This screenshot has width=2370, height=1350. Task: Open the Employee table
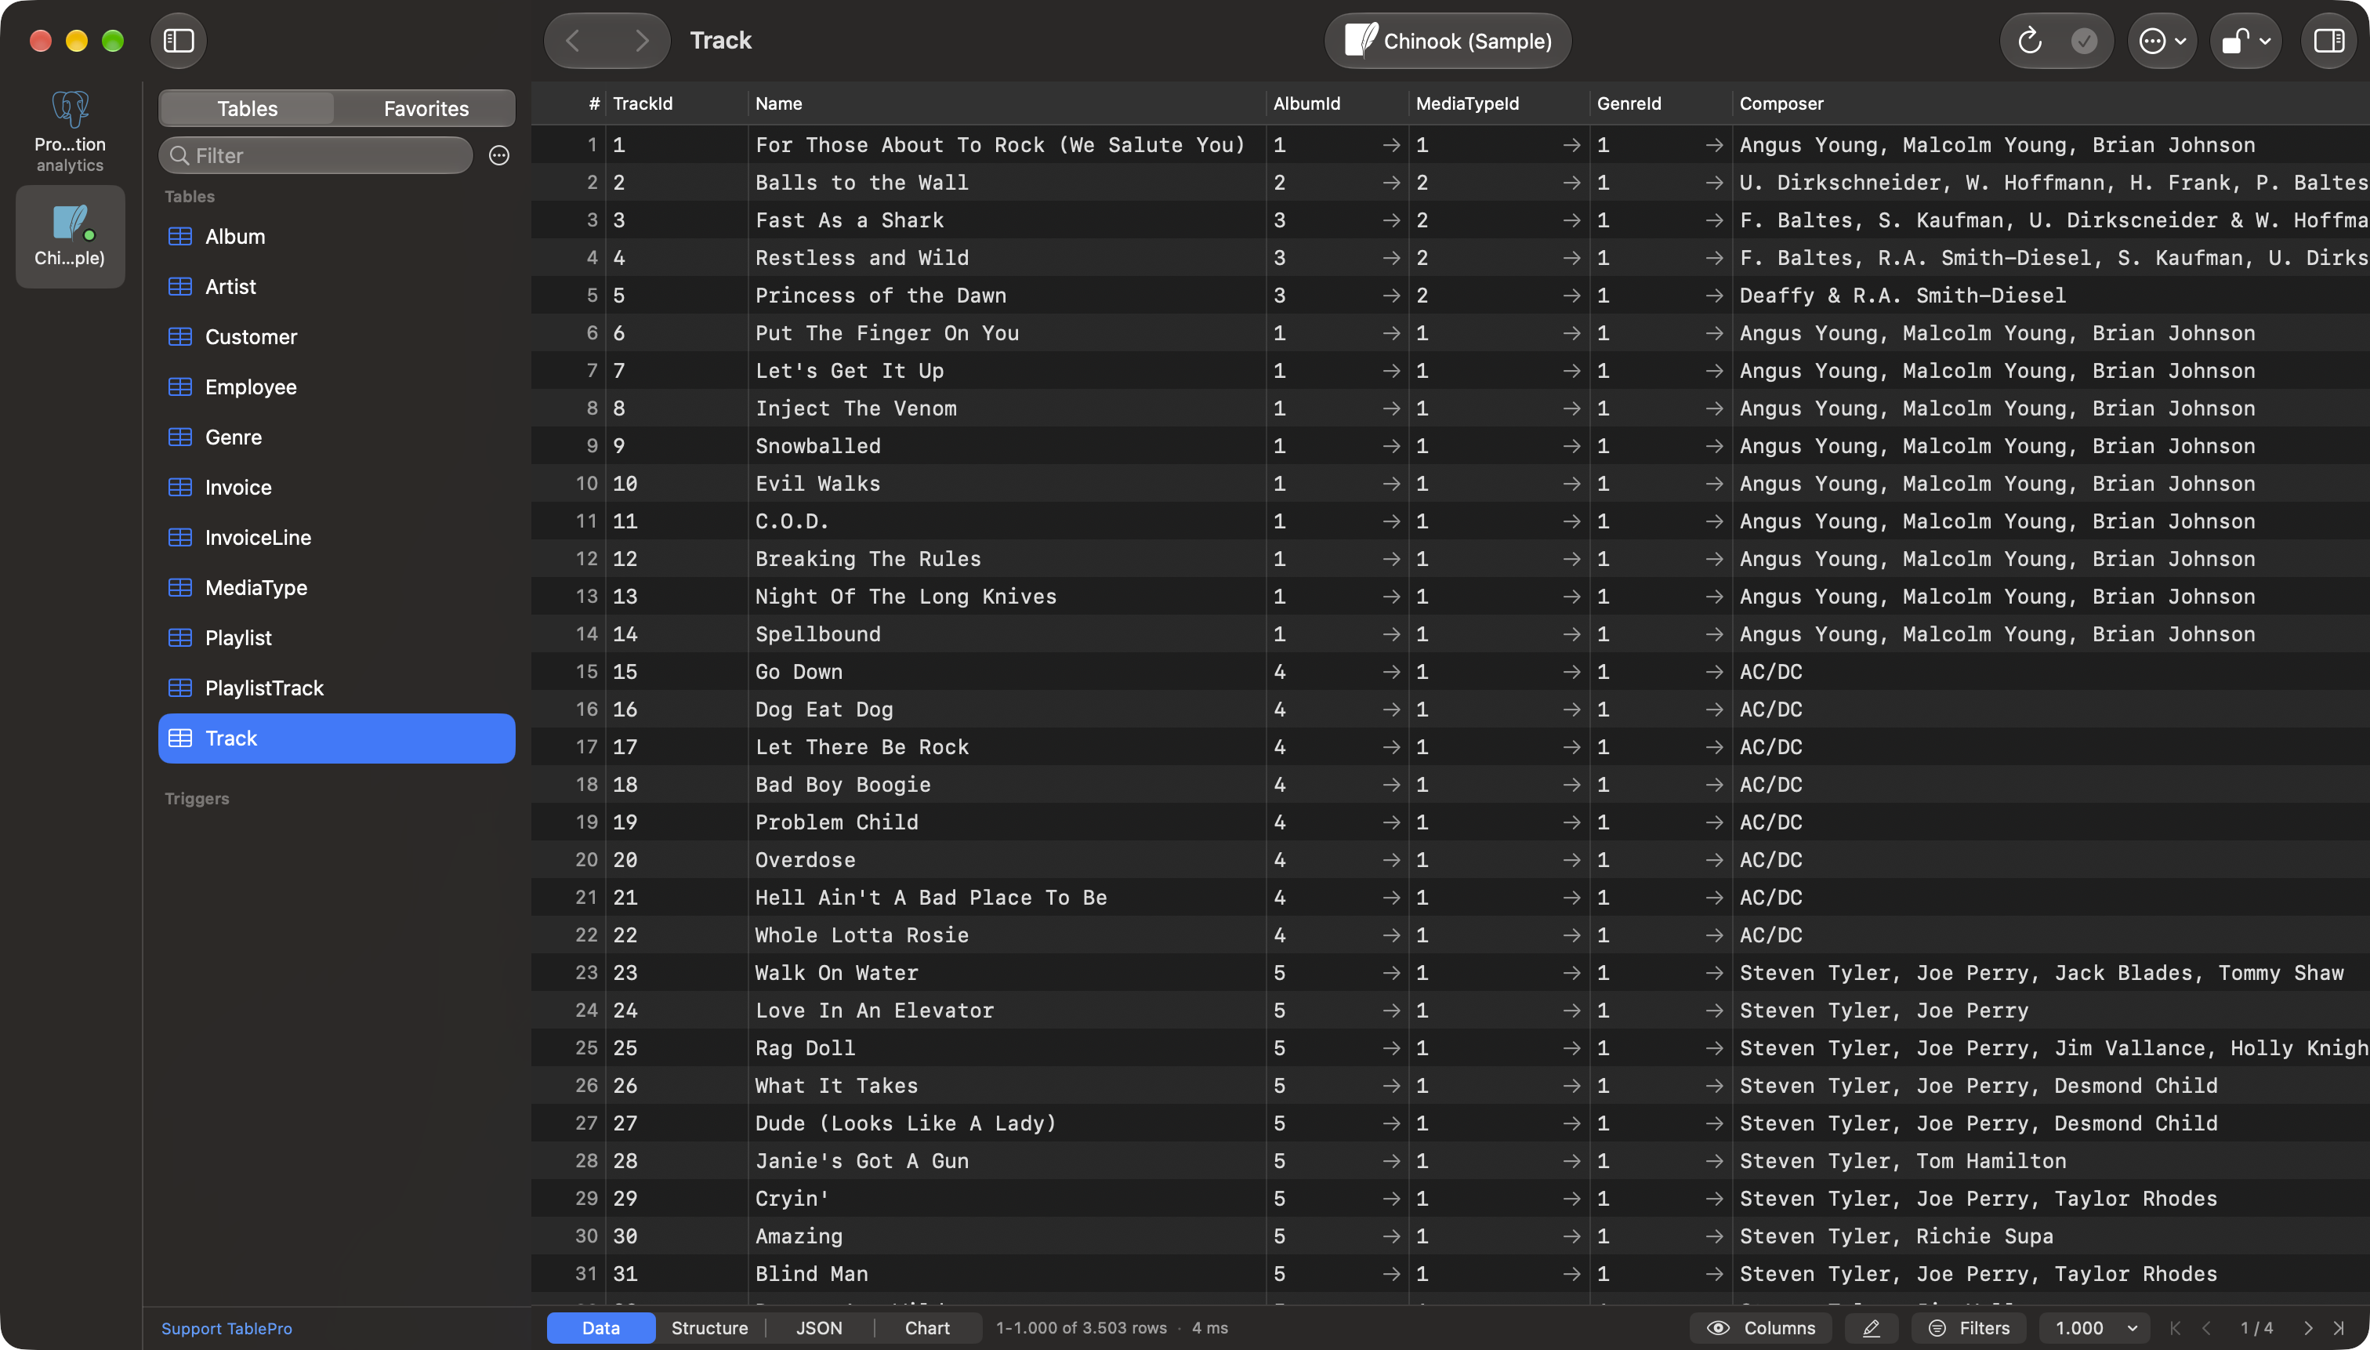tap(336, 386)
